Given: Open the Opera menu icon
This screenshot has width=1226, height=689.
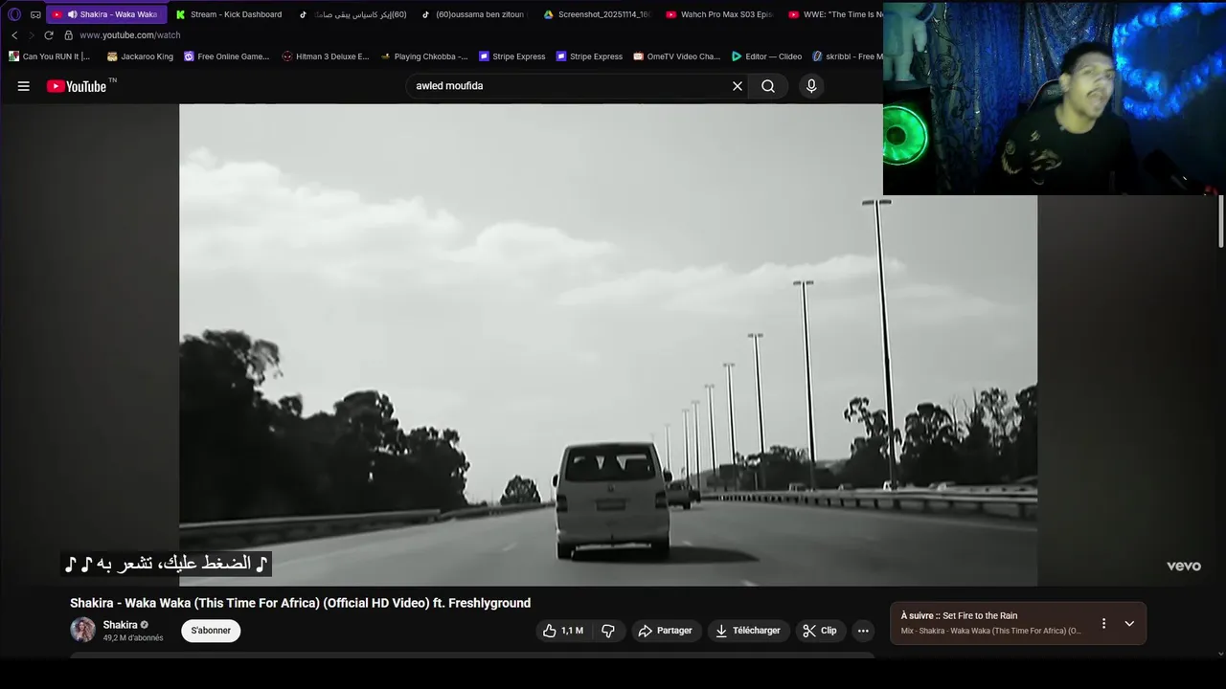Looking at the screenshot, I should 14,14.
